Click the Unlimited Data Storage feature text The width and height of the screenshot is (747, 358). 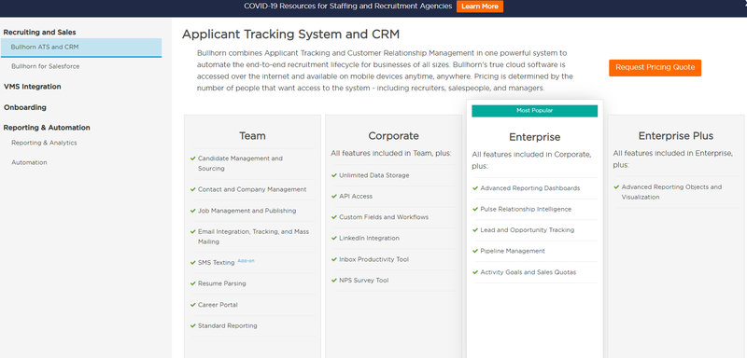374,175
